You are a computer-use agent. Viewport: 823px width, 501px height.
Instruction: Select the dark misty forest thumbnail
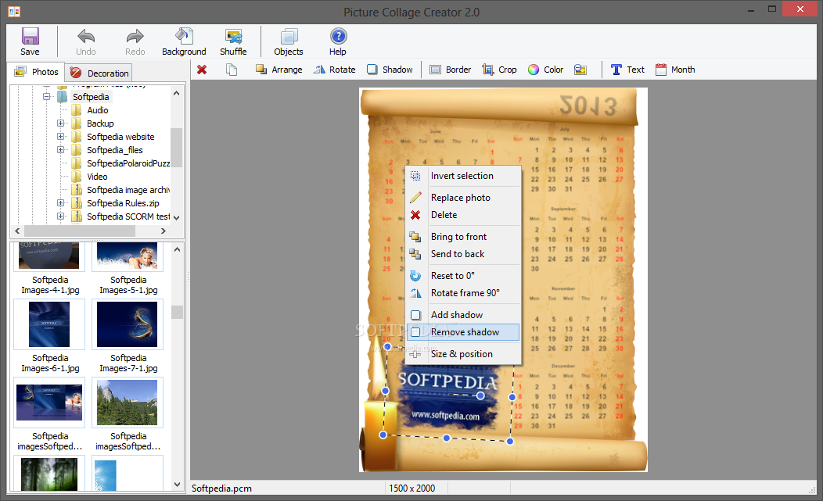pyautogui.click(x=49, y=474)
